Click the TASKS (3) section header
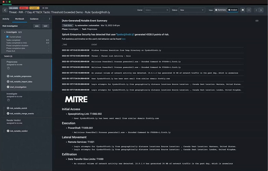The image size is (268, 171). (x=8, y=56)
